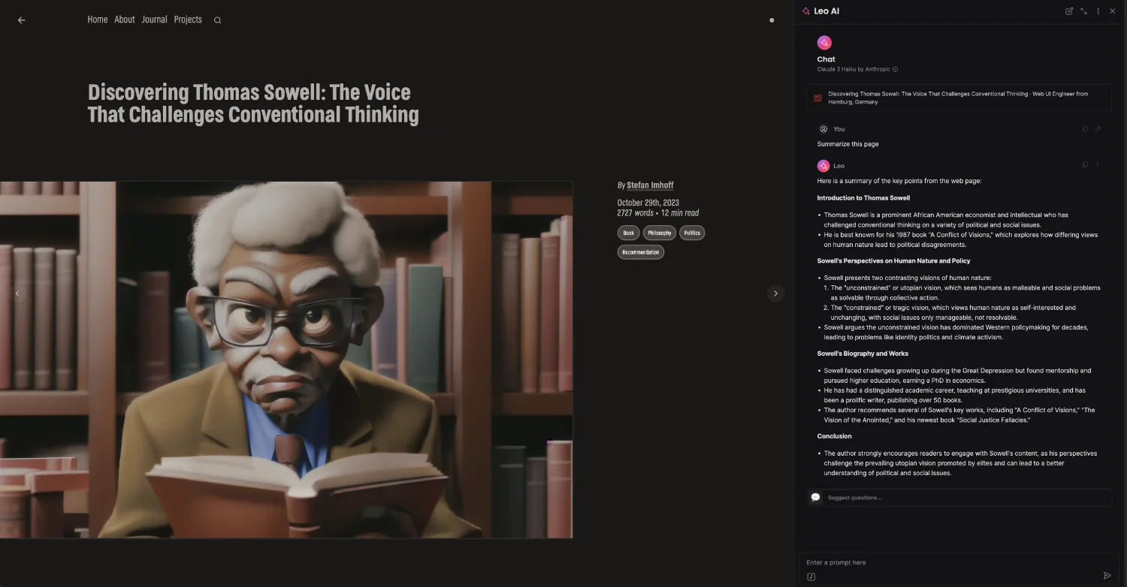Open slash commands tool in prompt box
The width and height of the screenshot is (1127, 587).
tap(811, 576)
